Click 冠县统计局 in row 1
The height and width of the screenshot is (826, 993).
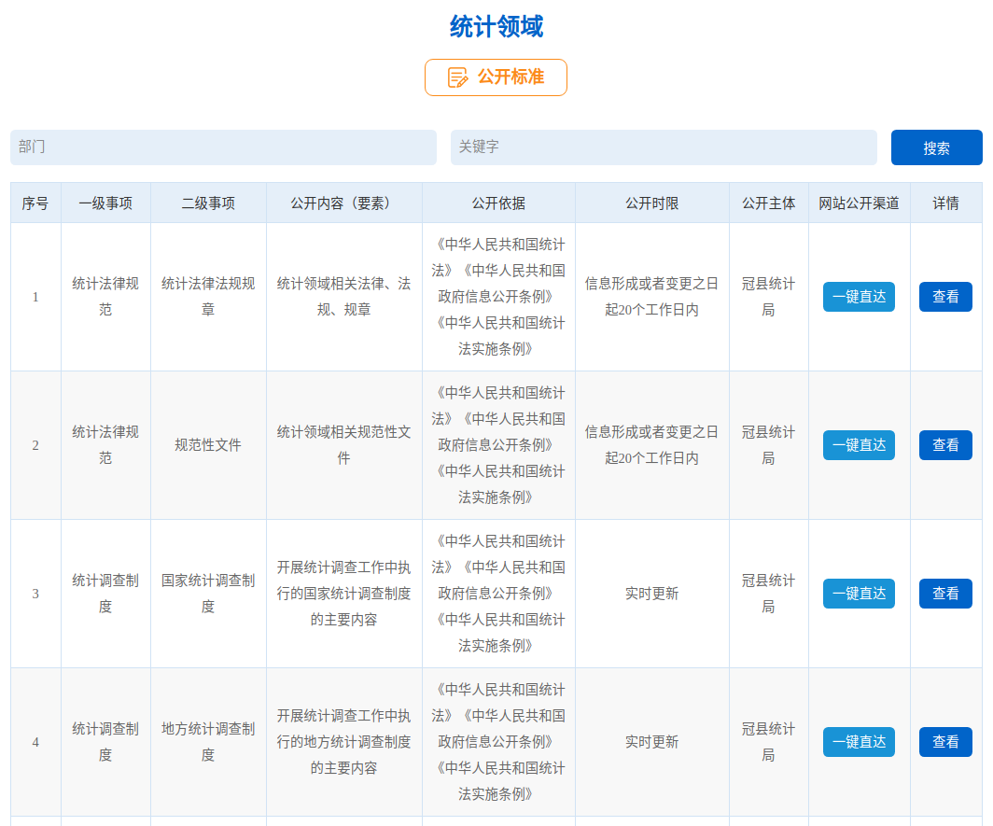[x=769, y=297]
